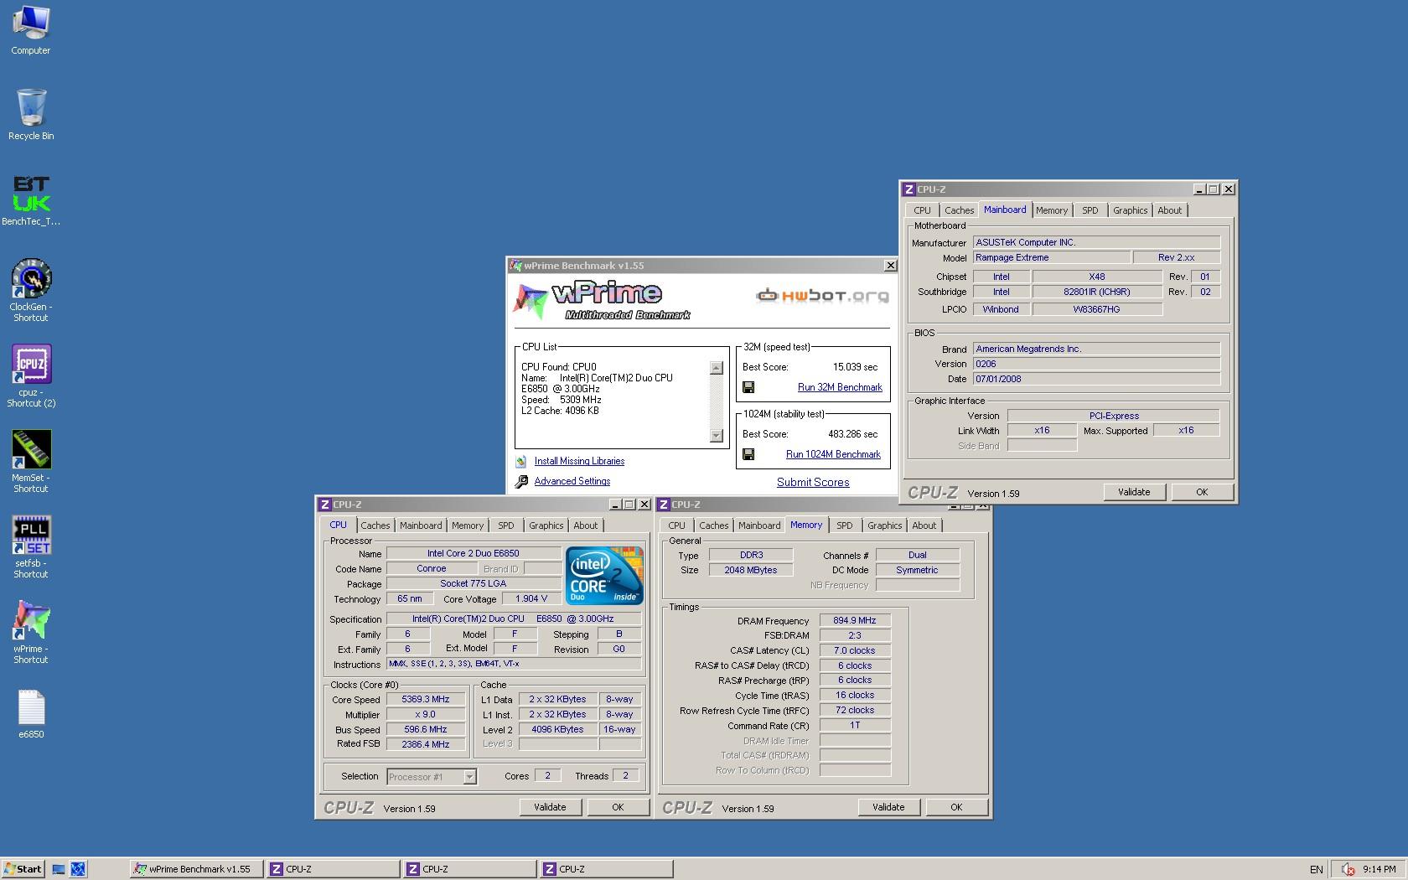The width and height of the screenshot is (1408, 880).
Task: Open Graphics tab in the Mainboard window
Action: [x=1131, y=210]
